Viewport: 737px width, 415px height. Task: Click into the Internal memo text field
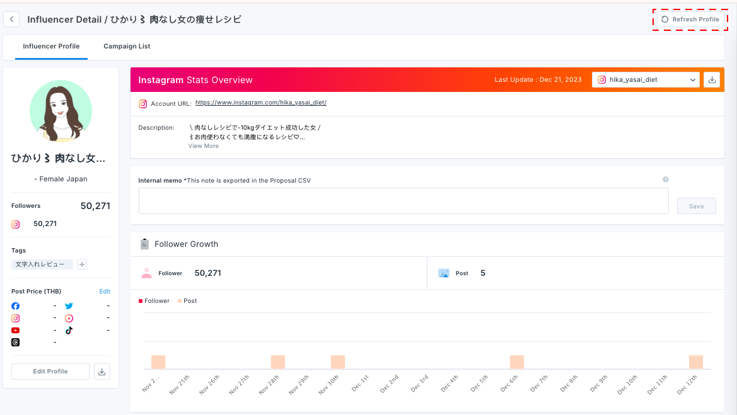pos(403,201)
